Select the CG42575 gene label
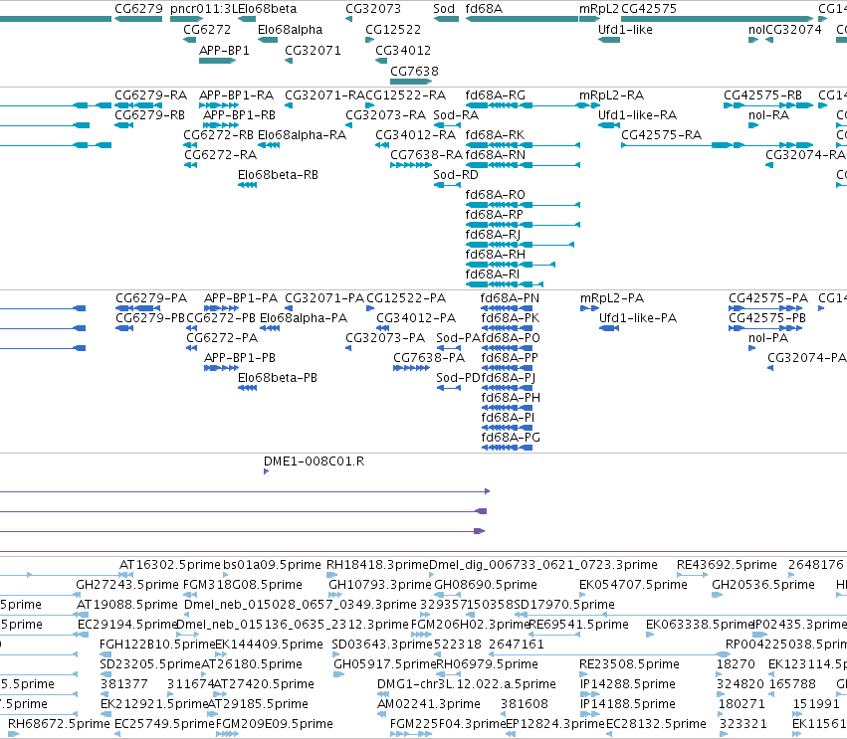The height and width of the screenshot is (739, 847). 649,9
